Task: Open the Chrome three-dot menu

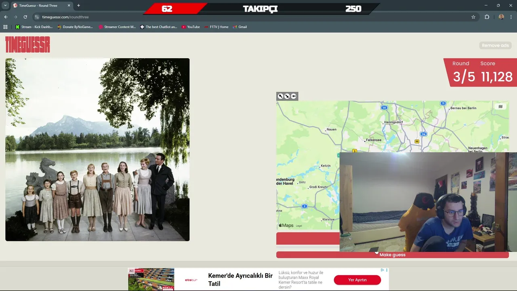Action: [x=511, y=17]
